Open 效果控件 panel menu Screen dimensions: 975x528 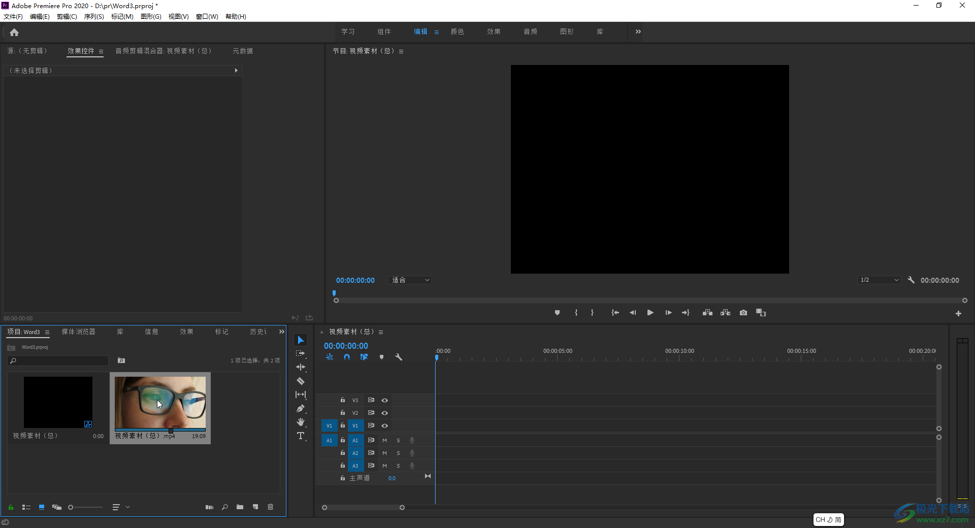click(x=101, y=51)
